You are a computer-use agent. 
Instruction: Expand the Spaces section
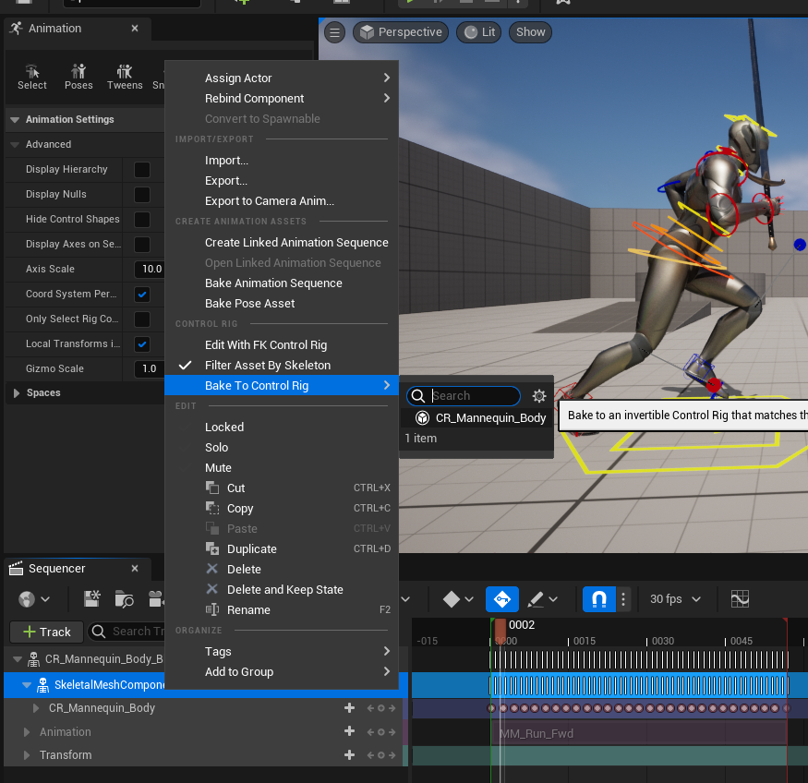pyautogui.click(x=16, y=393)
